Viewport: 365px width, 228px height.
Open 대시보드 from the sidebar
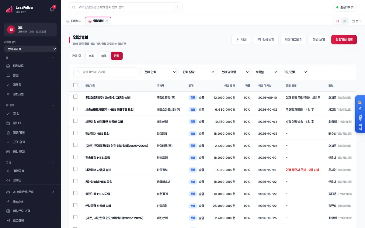(x=30, y=66)
